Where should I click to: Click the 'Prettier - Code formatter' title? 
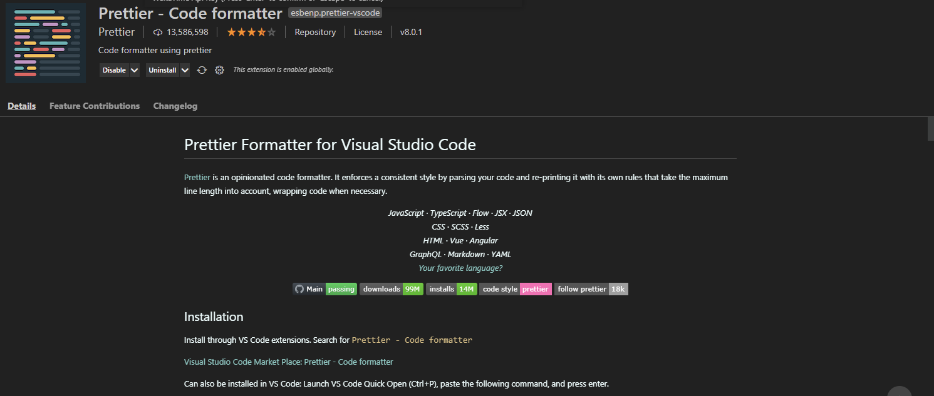190,13
